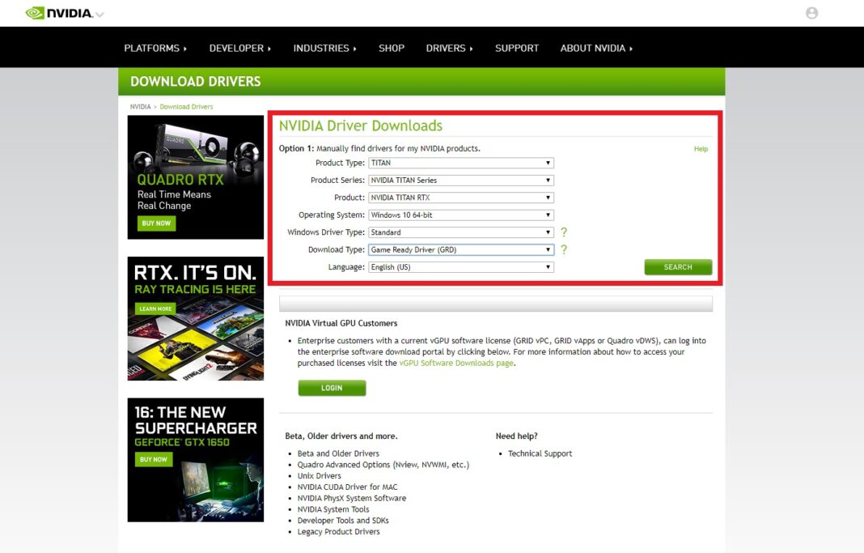Open the Developer menu
Viewport: 864px width, 553px height.
(x=240, y=48)
